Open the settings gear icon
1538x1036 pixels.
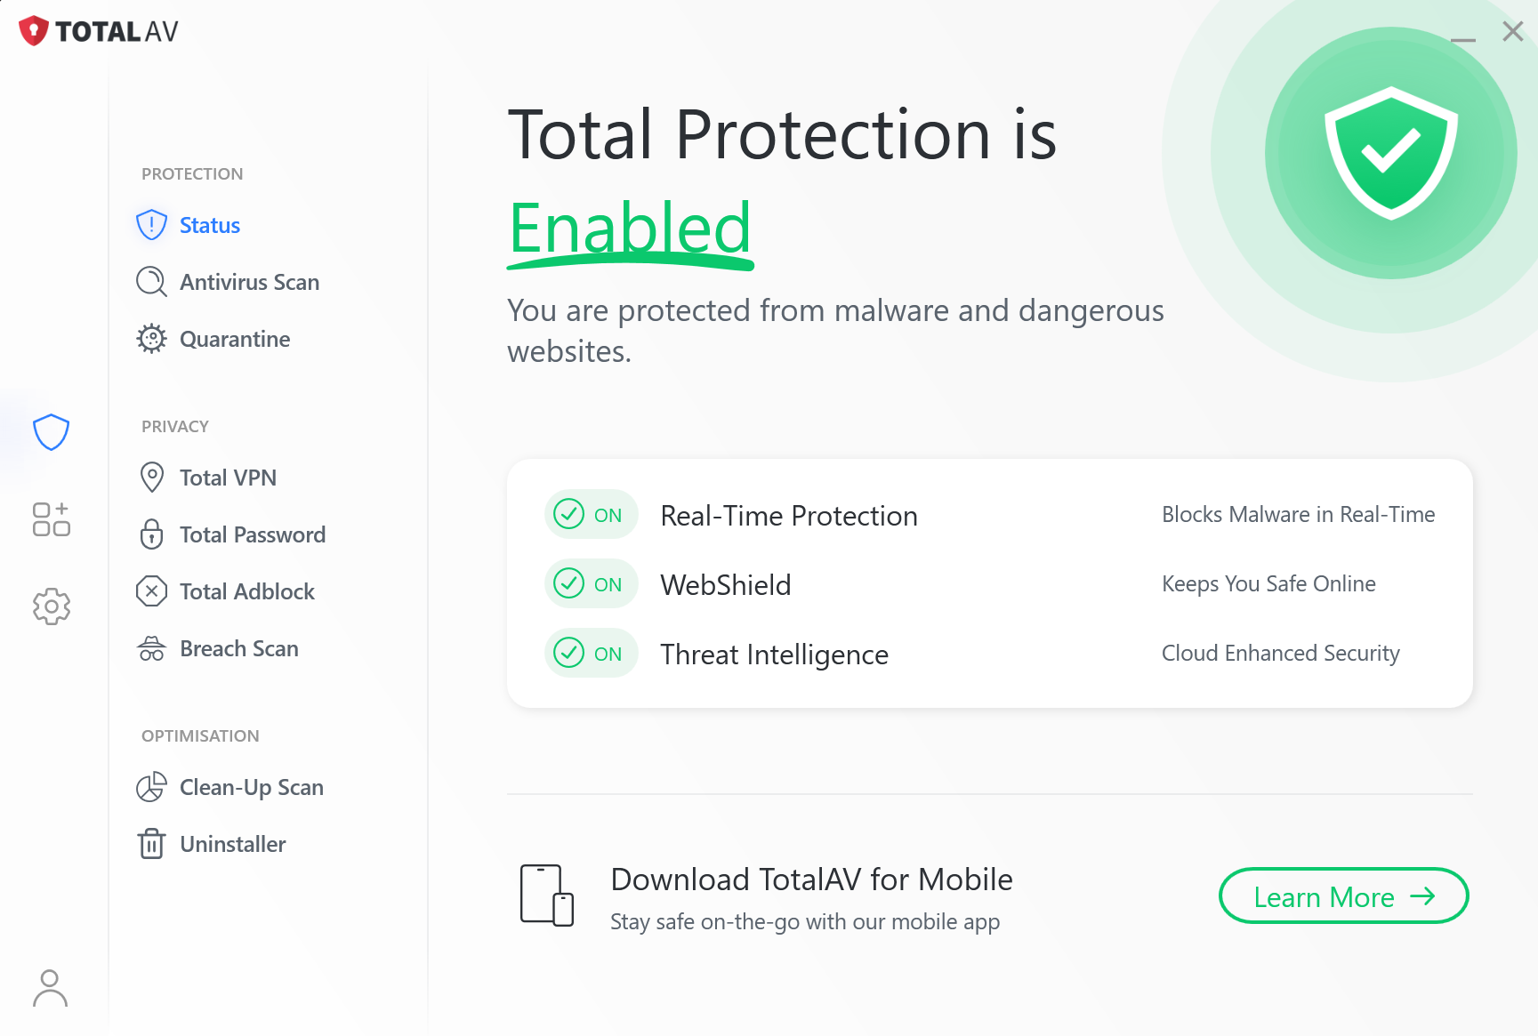pyautogui.click(x=52, y=606)
